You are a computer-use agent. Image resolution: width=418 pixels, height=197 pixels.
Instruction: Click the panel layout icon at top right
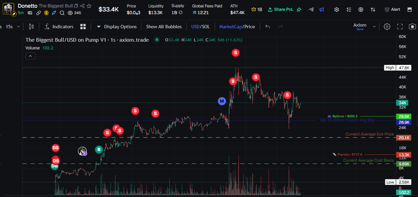point(410,9)
